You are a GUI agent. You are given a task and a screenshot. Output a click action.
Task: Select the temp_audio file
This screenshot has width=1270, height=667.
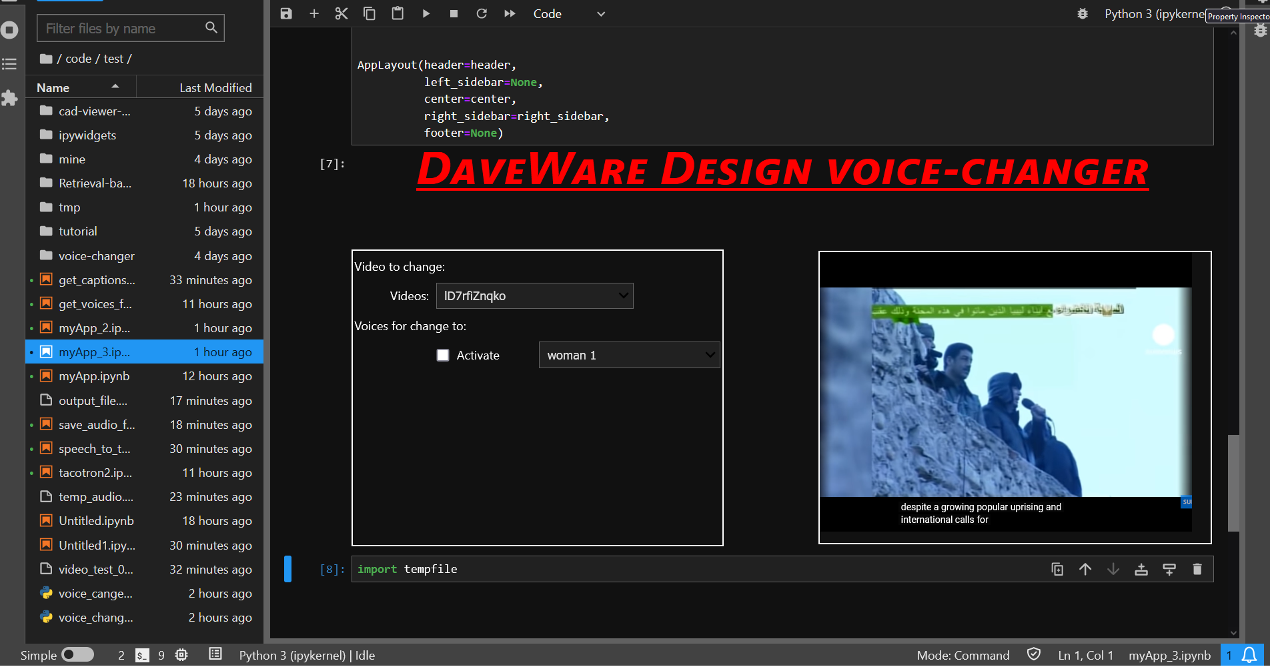coord(144,497)
